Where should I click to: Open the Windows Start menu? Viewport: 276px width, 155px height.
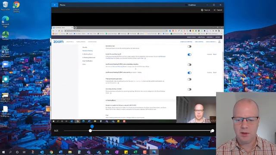coord(3,152)
